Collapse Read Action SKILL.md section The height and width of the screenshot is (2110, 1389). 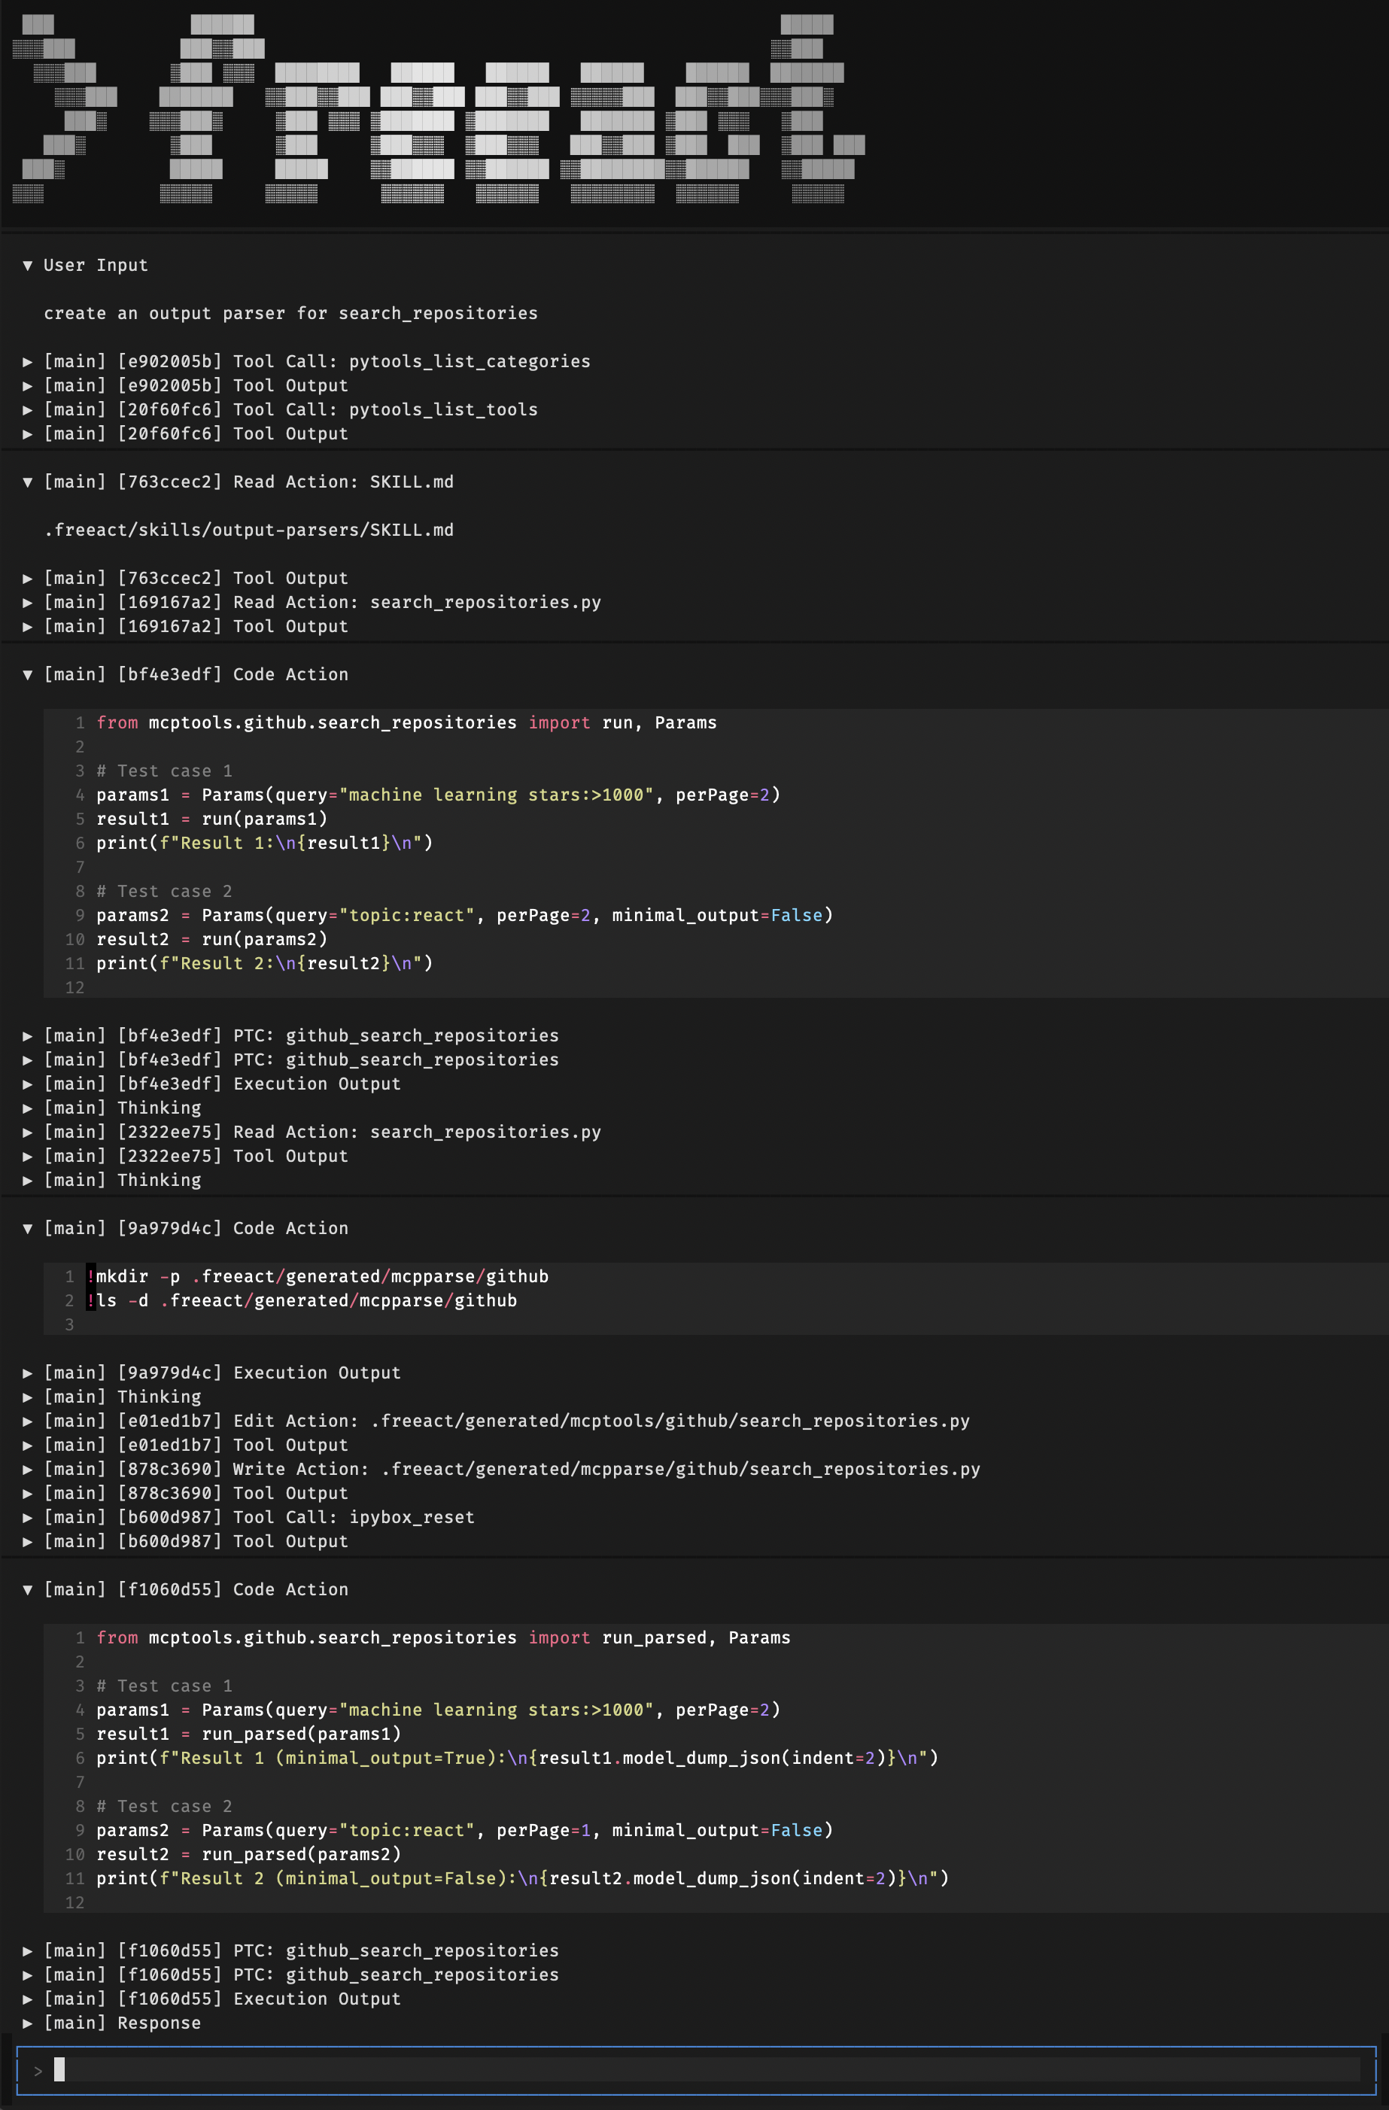pos(28,482)
